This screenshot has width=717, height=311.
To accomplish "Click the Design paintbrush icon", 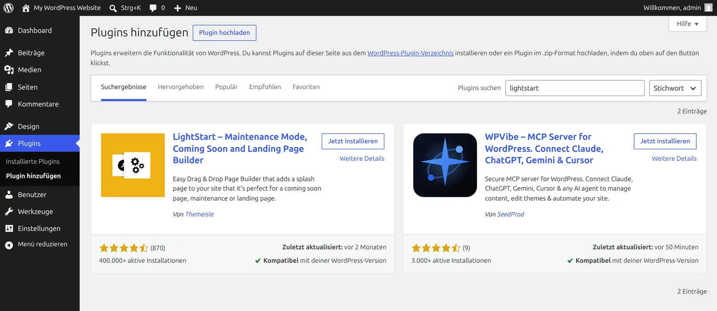I will [x=9, y=126].
